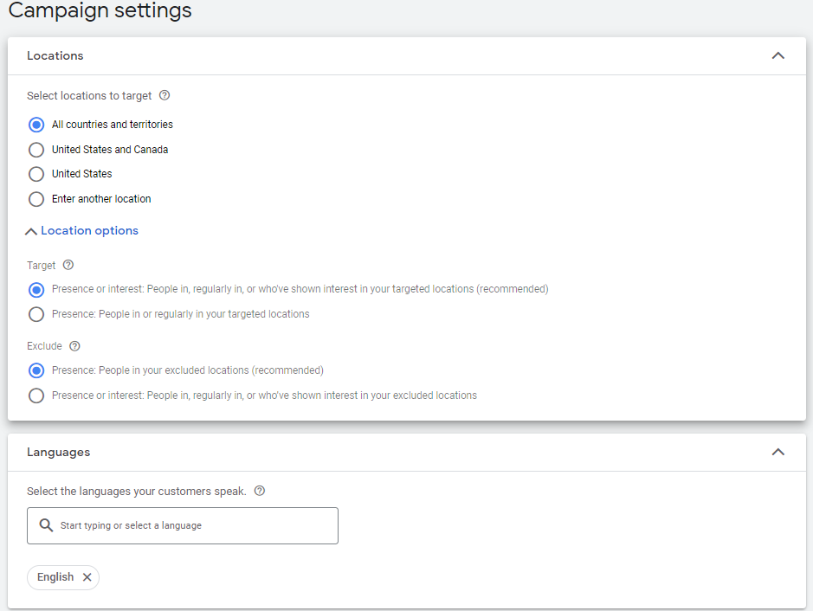Select Exclude 'Presence: People in your excluded locations'
Viewport: 813px width, 611px height.
click(36, 370)
